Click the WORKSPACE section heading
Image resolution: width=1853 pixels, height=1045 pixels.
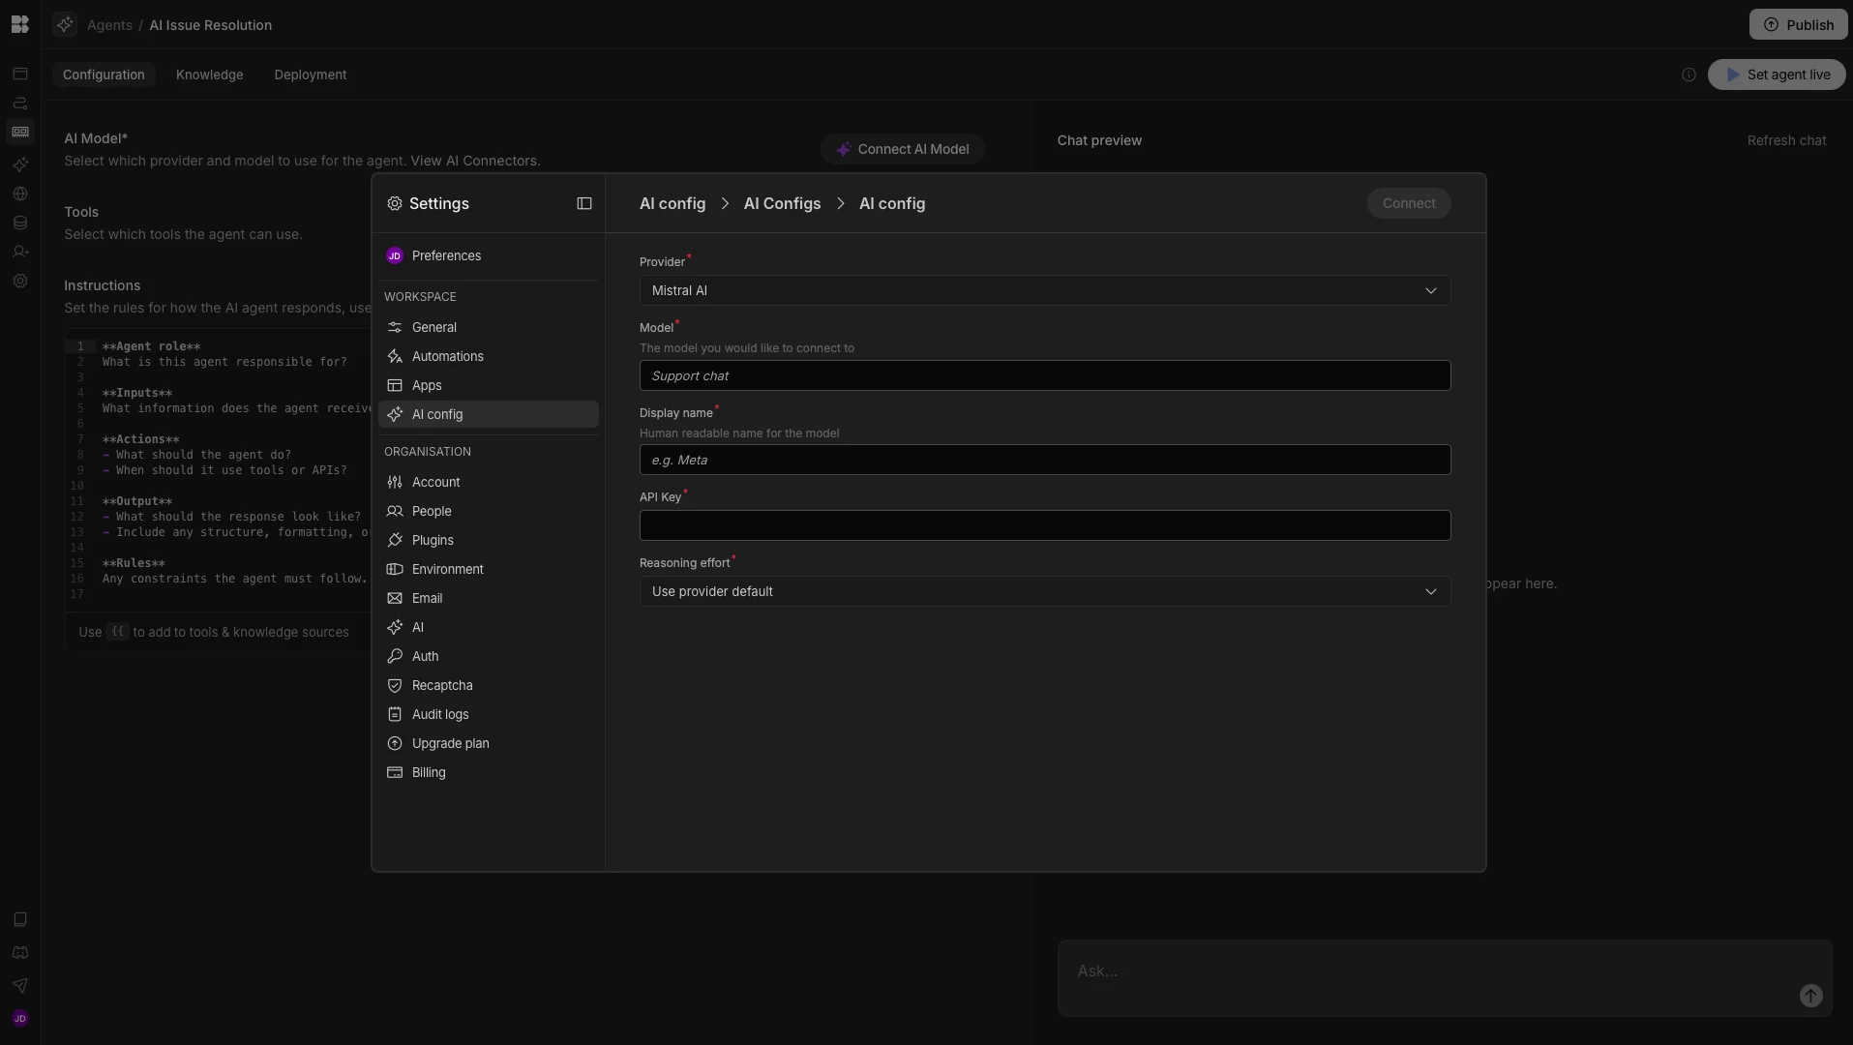coord(420,297)
